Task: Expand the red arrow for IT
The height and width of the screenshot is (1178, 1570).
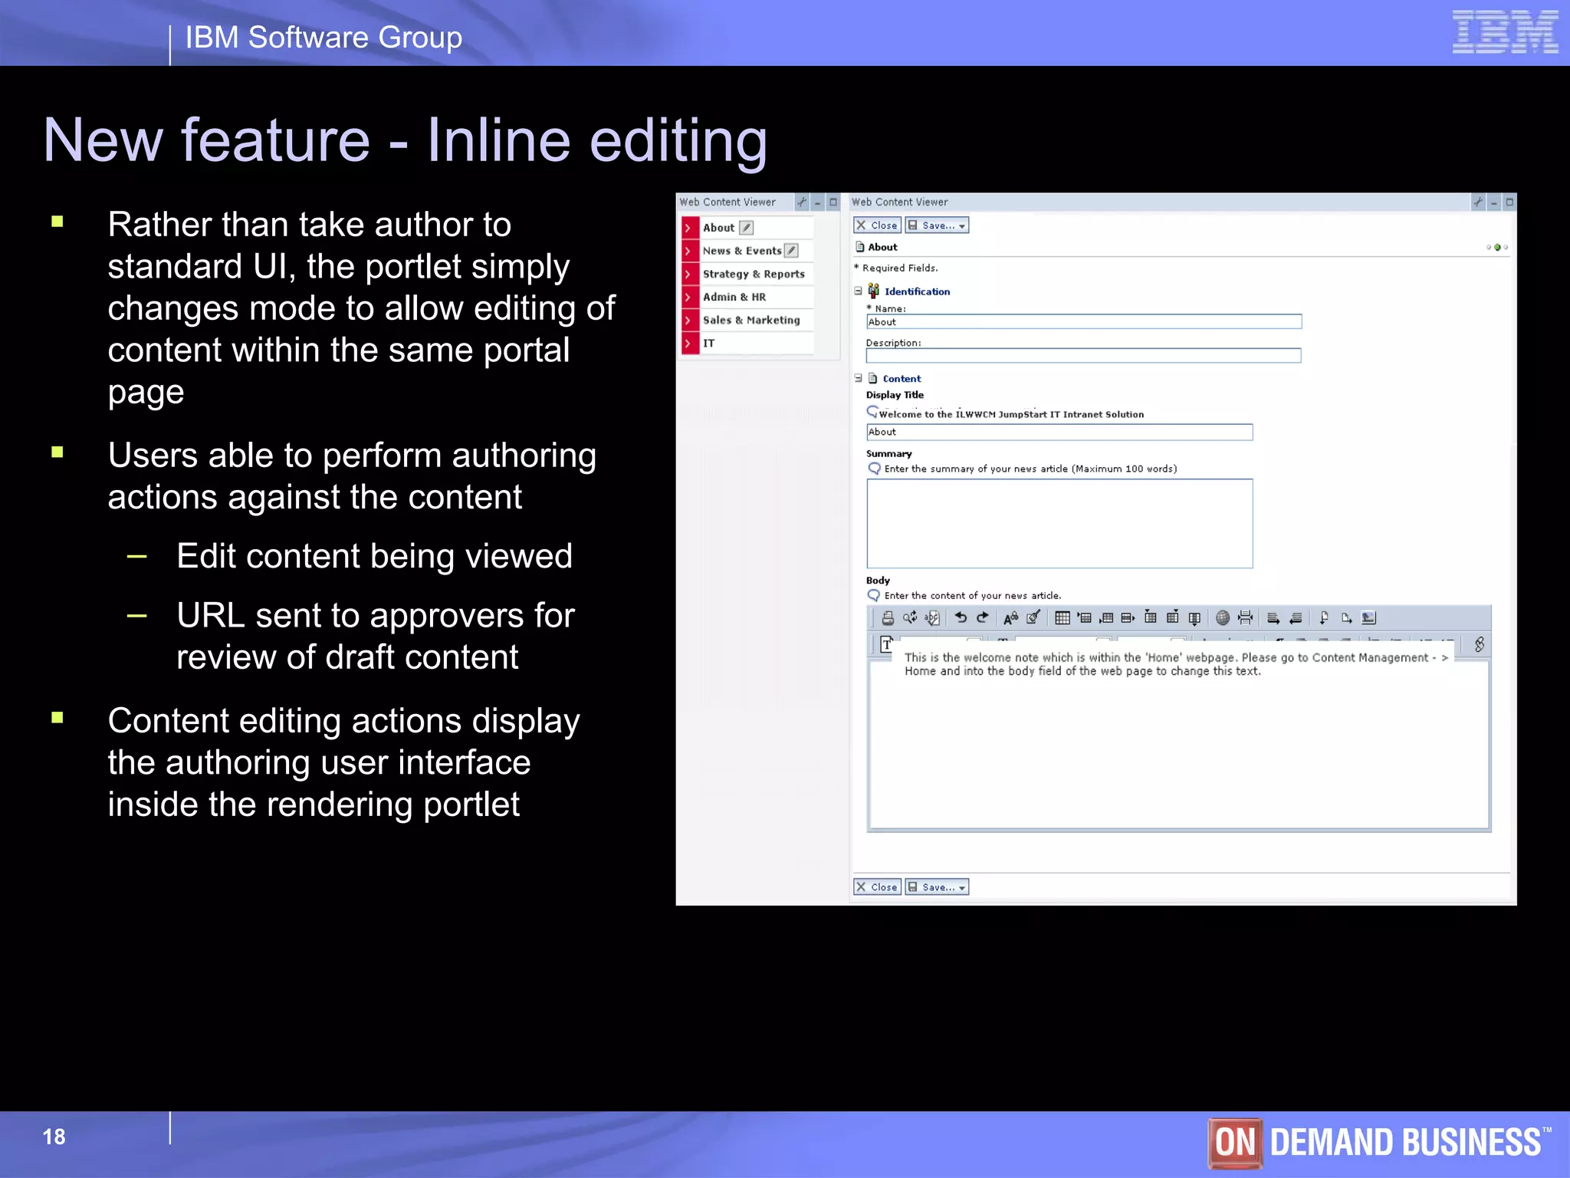Action: [x=690, y=343]
